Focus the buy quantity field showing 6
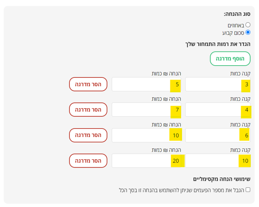 pos(218,135)
